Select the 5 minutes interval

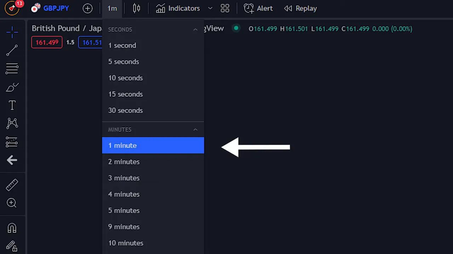pyautogui.click(x=124, y=210)
